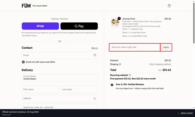Select the Flavor 3: 1x Peach Blush Cores text

135,36
